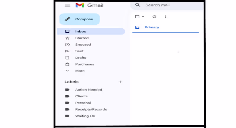Click the Action Needed label tag icon

[67, 90]
